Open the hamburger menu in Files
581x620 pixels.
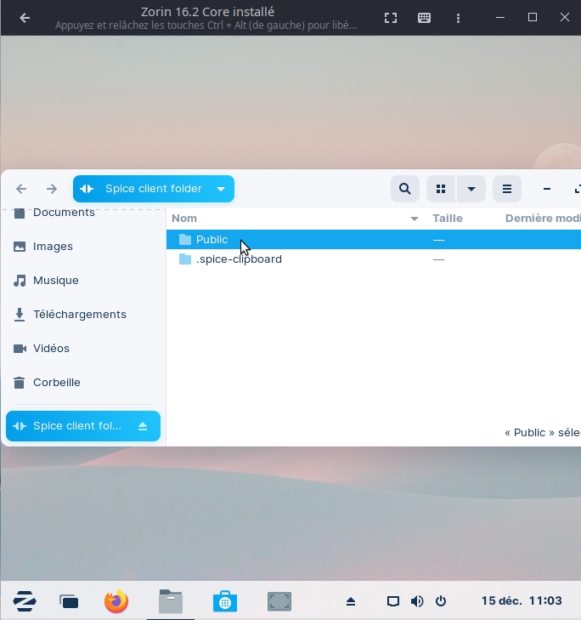click(507, 189)
